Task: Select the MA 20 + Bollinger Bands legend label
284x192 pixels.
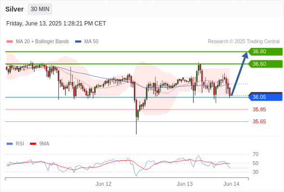Action: [x=42, y=42]
